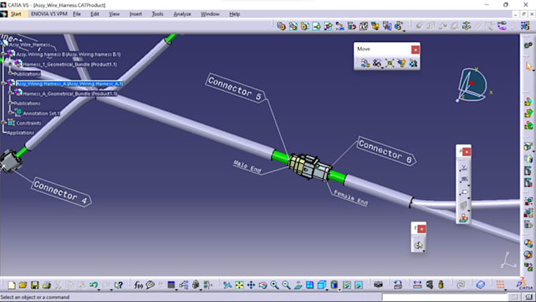Expand the Annotation Set.1 node
The height and width of the screenshot is (302, 536).
pyautogui.click(x=10, y=113)
